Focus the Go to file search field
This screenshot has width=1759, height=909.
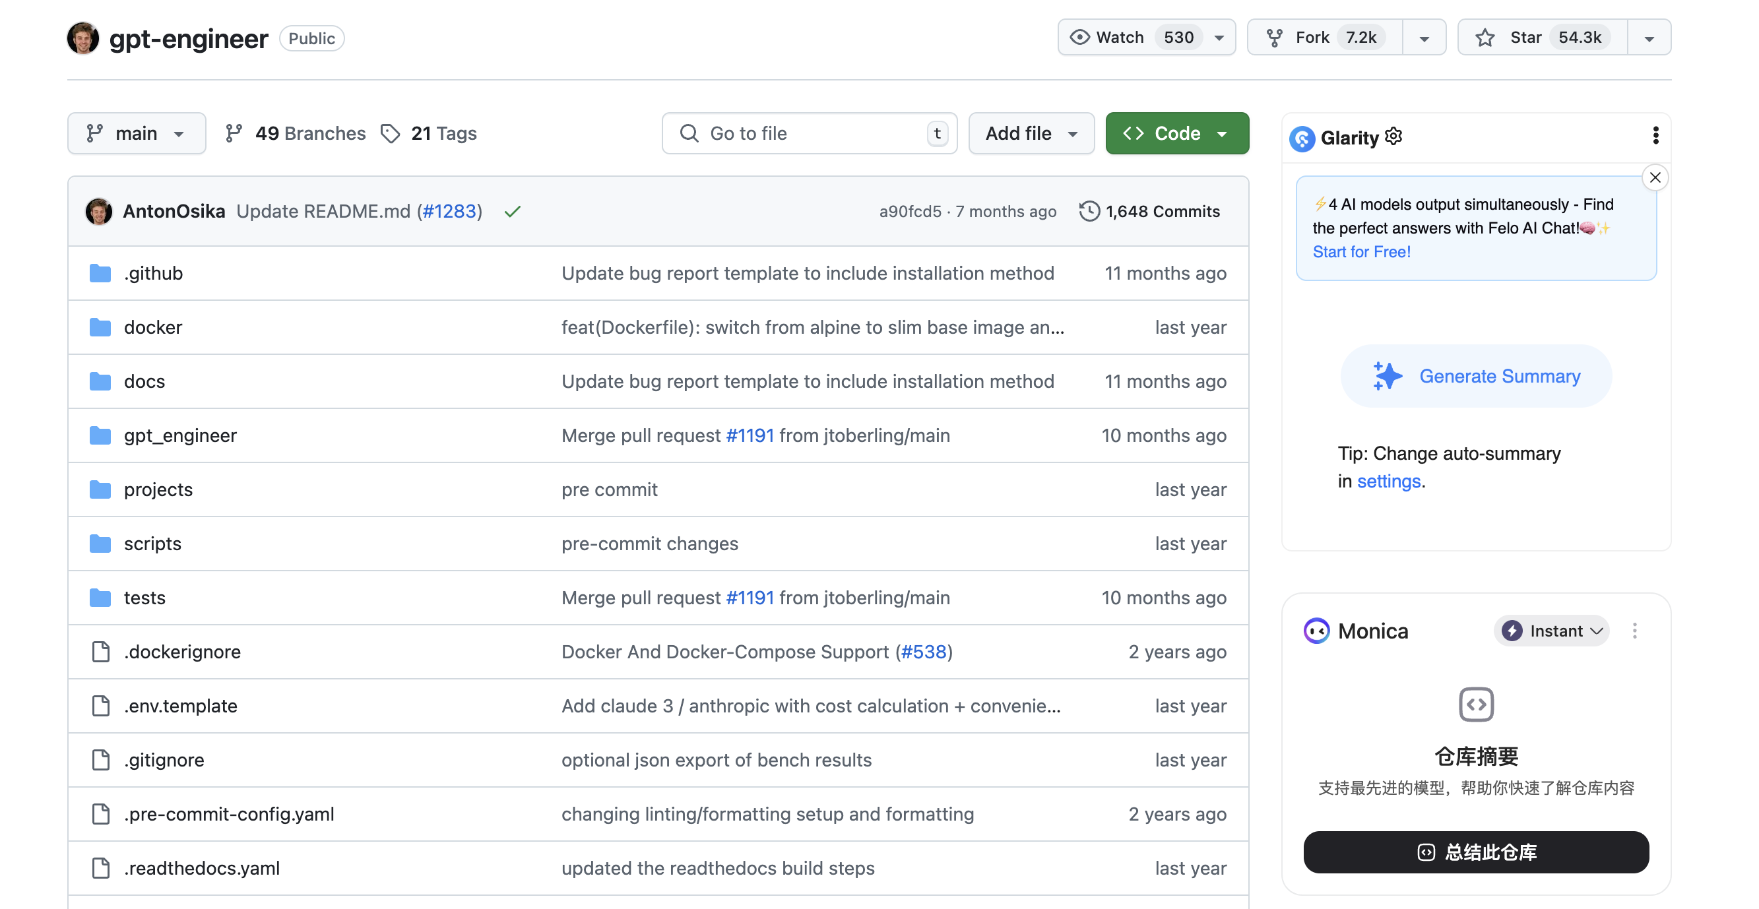[809, 133]
